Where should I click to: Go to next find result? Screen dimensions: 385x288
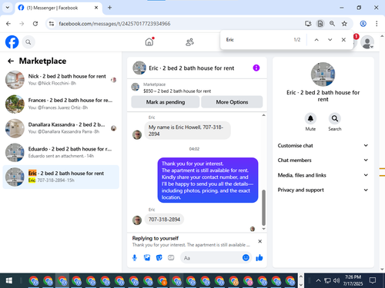coord(330,40)
